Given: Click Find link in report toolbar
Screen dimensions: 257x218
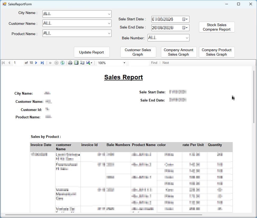Looking at the screenshot, I should click(154, 63).
